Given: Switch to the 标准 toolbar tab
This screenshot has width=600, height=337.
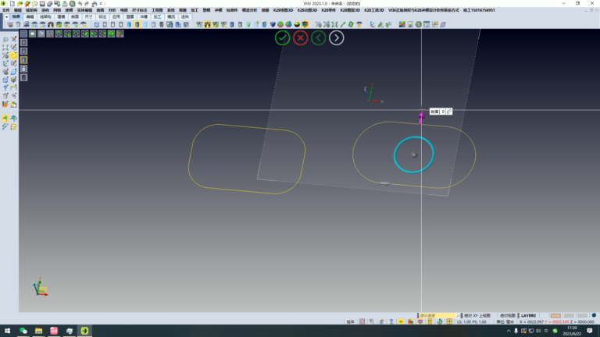Looking at the screenshot, I should pyautogui.click(x=16, y=17).
